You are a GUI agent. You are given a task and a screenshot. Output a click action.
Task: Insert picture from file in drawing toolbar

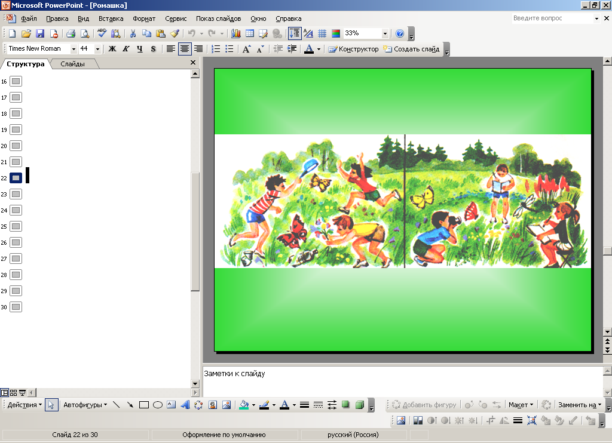[x=227, y=405]
